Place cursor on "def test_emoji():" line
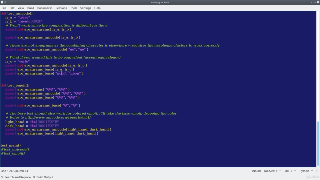Viewport: 320px width, 180px height. click(x=15, y=85)
